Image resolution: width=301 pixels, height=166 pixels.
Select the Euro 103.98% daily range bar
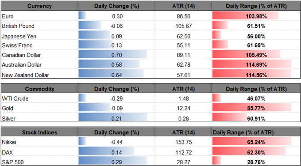245,16
